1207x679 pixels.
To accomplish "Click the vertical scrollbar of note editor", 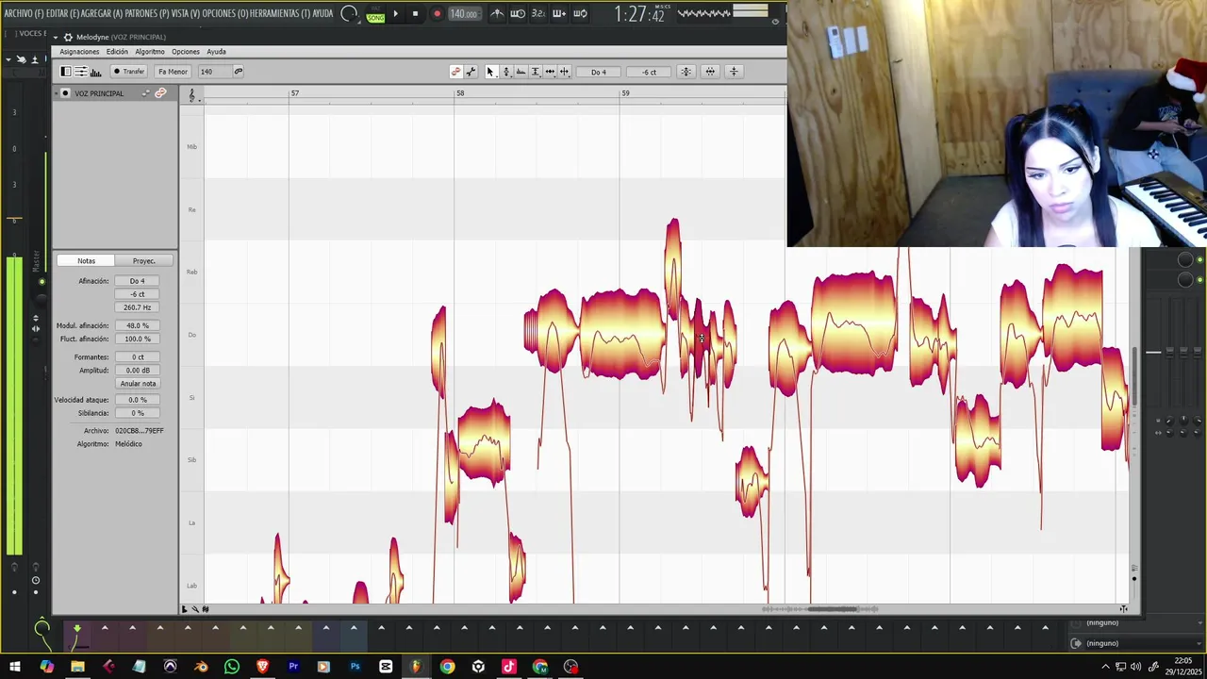I will click(1133, 375).
